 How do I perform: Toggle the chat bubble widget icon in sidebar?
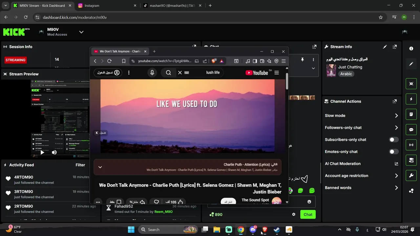pyautogui.click(x=411, y=130)
